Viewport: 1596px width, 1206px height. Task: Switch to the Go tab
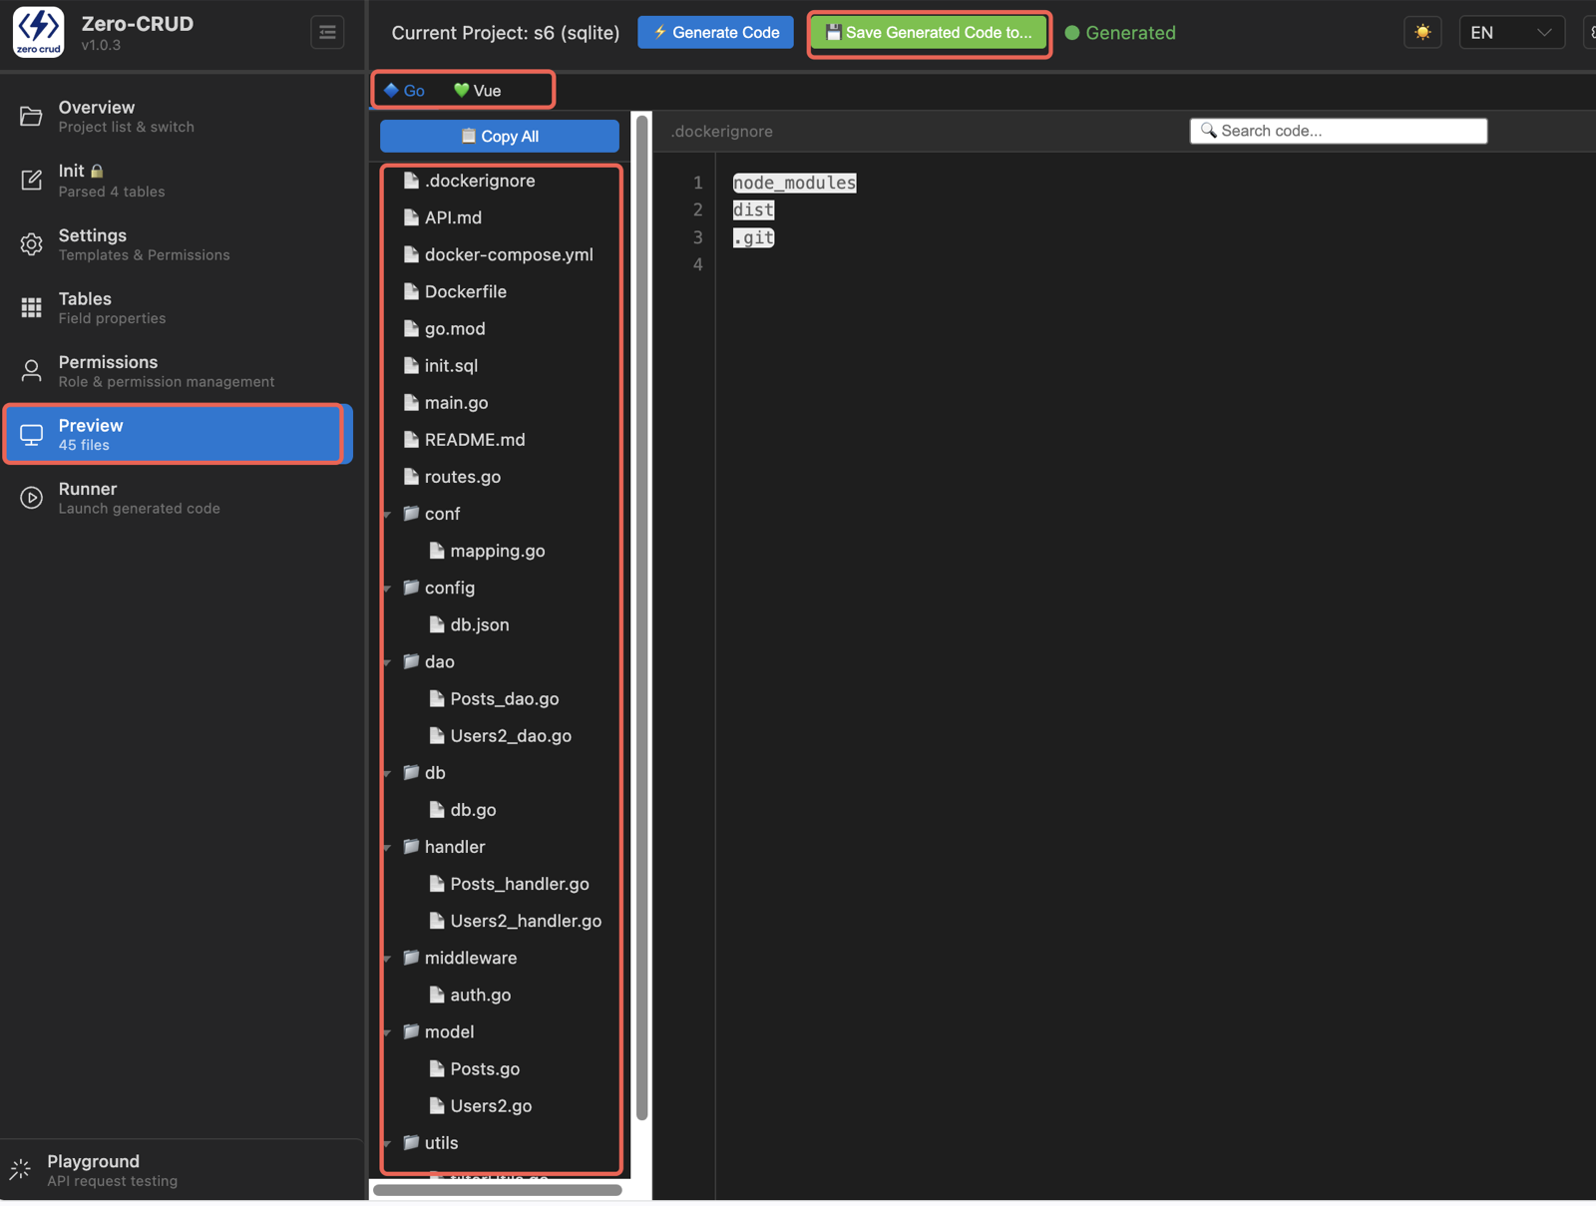coord(405,91)
